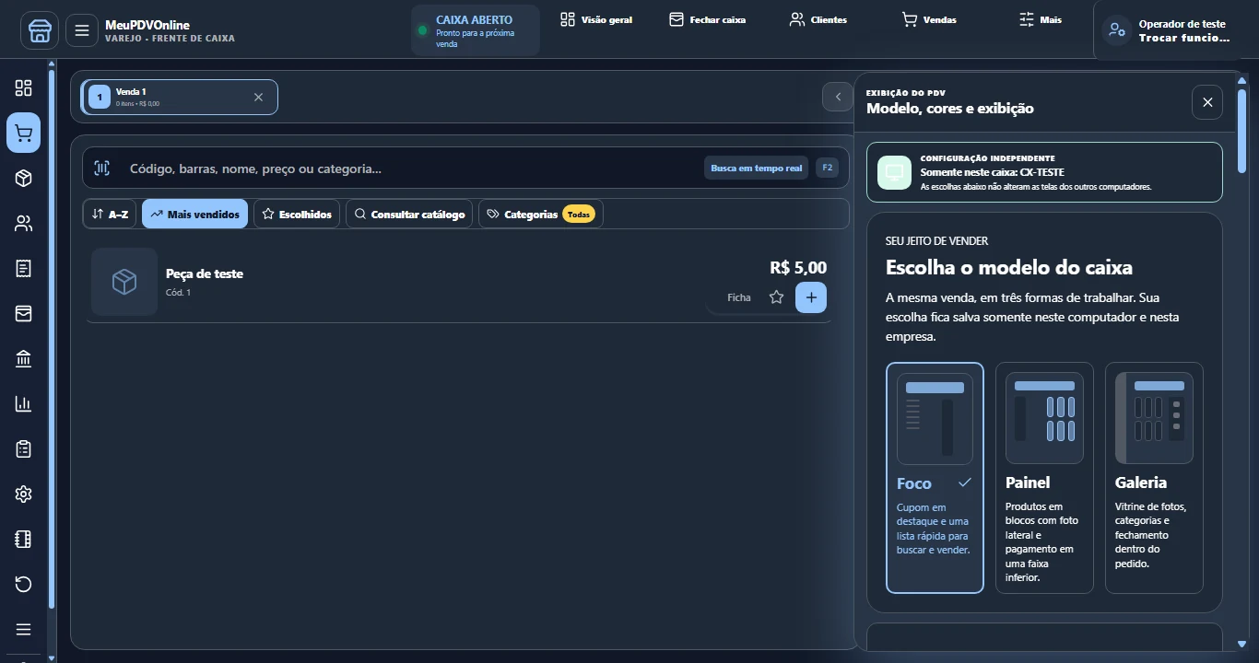
Task: Sort products with the A–Z button
Action: (110, 214)
